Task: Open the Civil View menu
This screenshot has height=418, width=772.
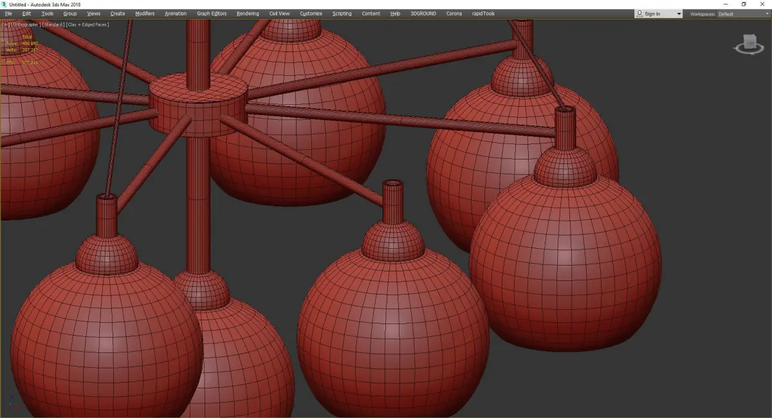Action: pyautogui.click(x=279, y=14)
